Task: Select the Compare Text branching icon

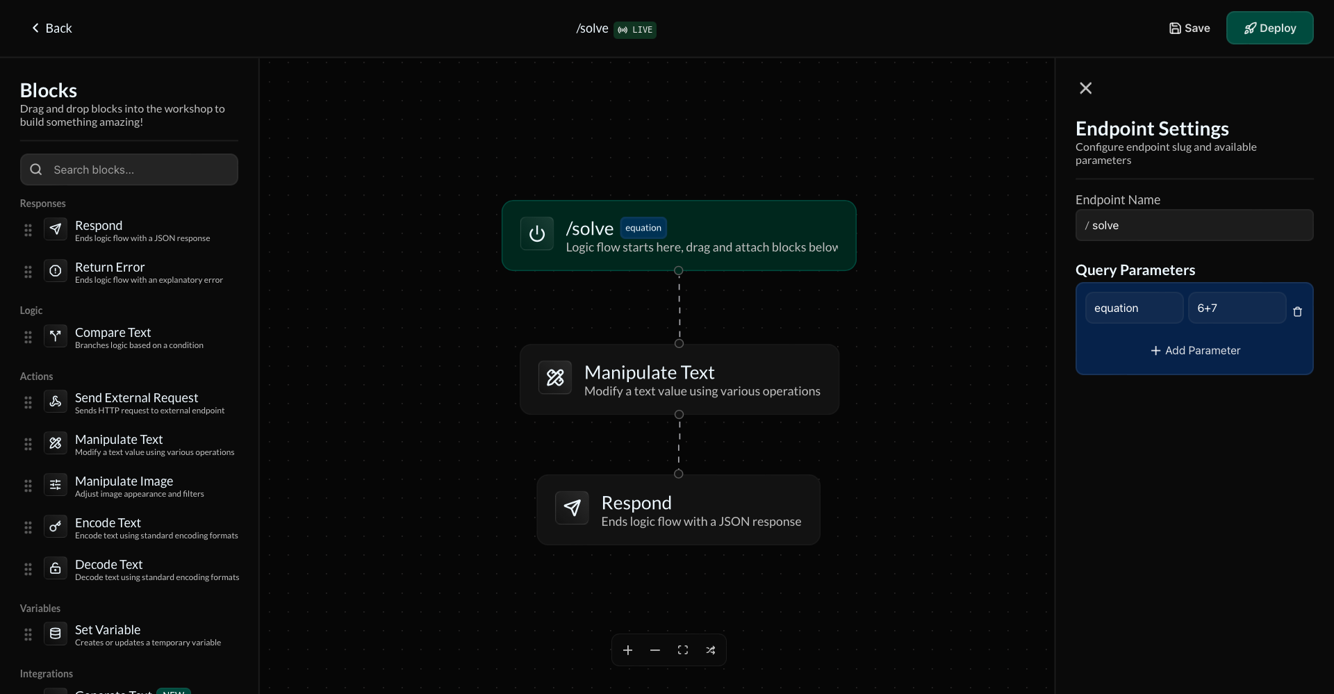Action: tap(55, 336)
